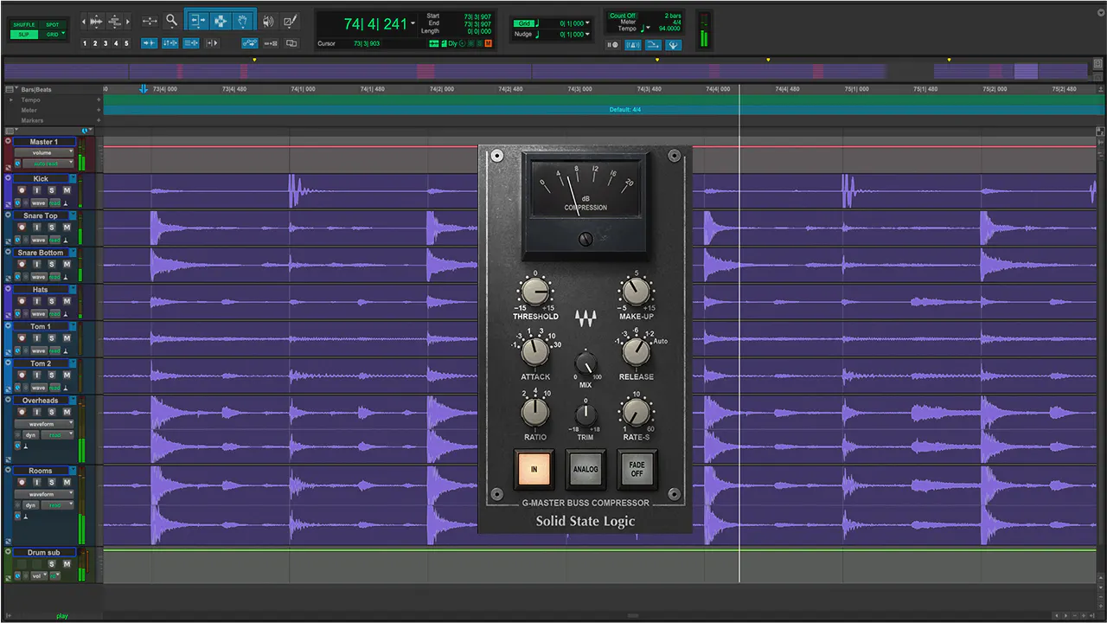
Task: Open the Bars|Beats ruler view icon
Action: pyautogui.click(x=10, y=89)
